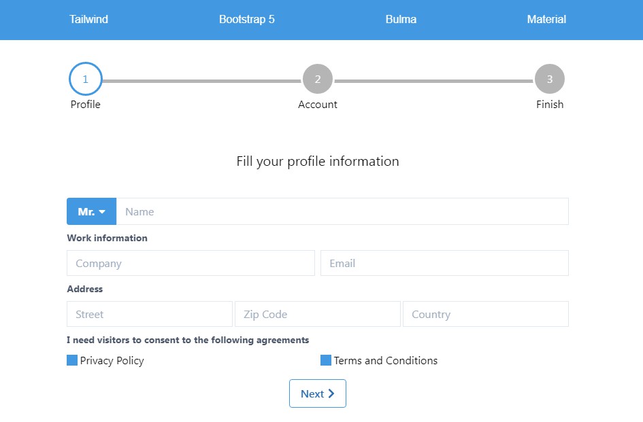643x422 pixels.
Task: Click into the Company field
Action: coord(191,263)
